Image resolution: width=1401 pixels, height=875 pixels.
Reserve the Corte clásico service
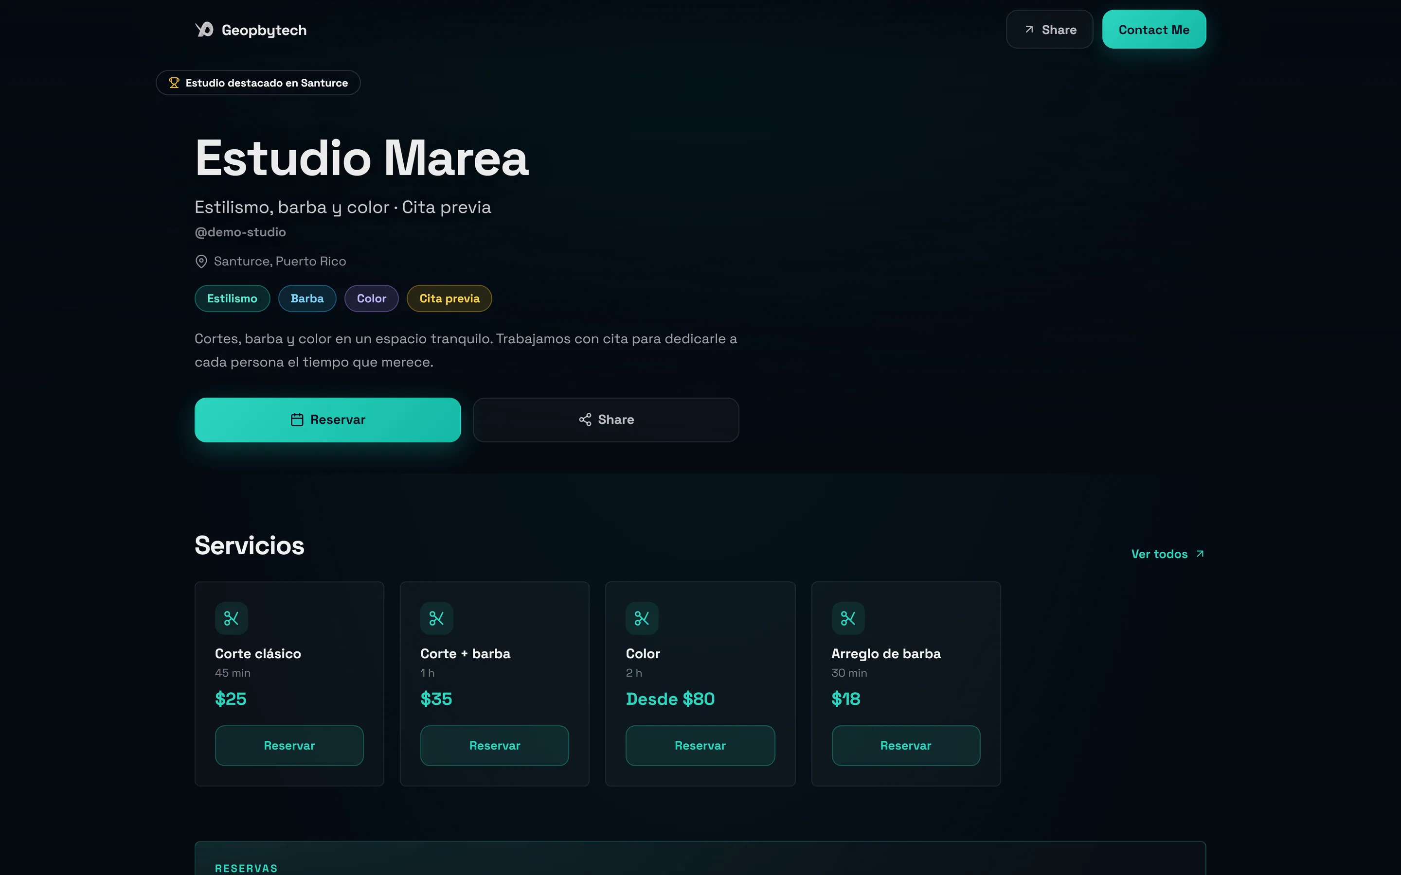coord(289,745)
